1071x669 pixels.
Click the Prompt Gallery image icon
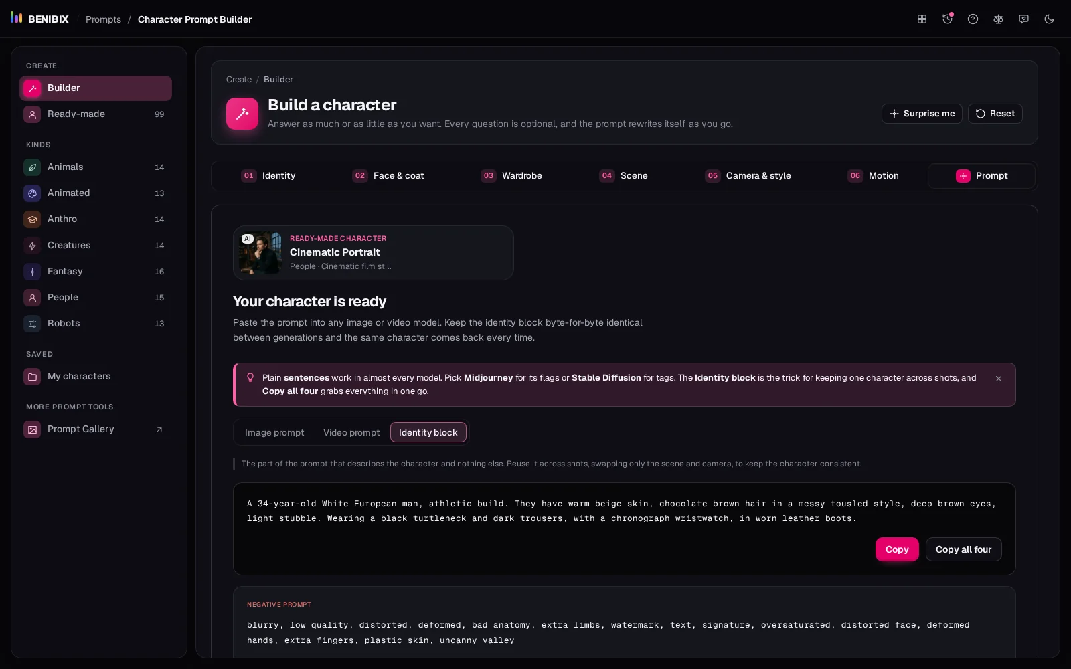32,429
